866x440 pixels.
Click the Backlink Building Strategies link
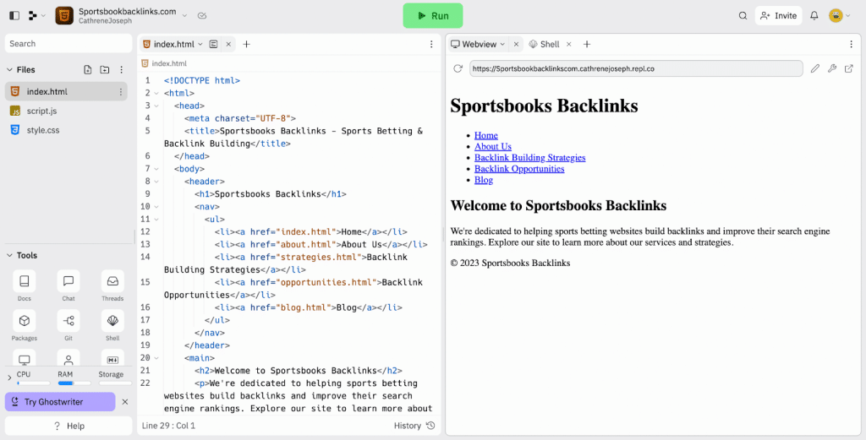529,157
